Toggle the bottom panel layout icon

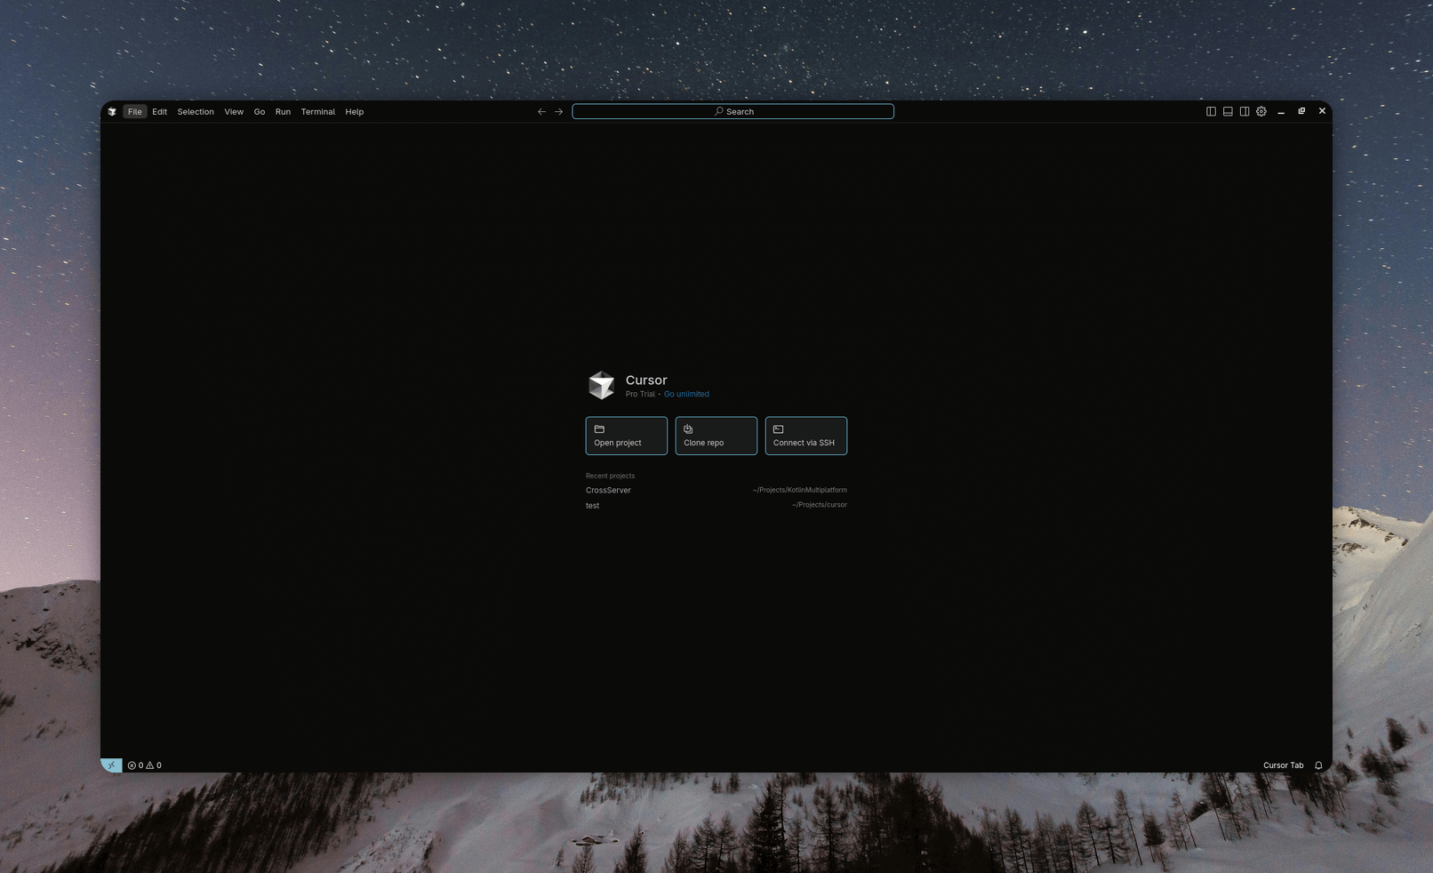(1228, 111)
